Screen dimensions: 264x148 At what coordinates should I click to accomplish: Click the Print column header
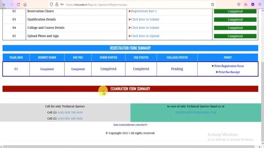228,58
